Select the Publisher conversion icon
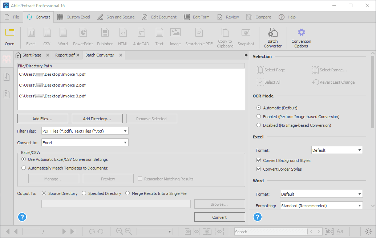 (105, 33)
